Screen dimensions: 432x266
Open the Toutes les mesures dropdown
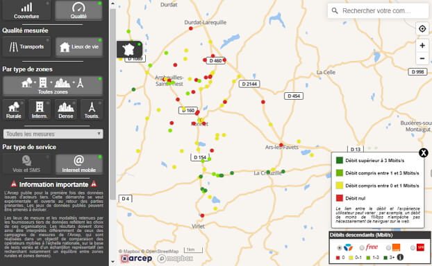point(53,134)
